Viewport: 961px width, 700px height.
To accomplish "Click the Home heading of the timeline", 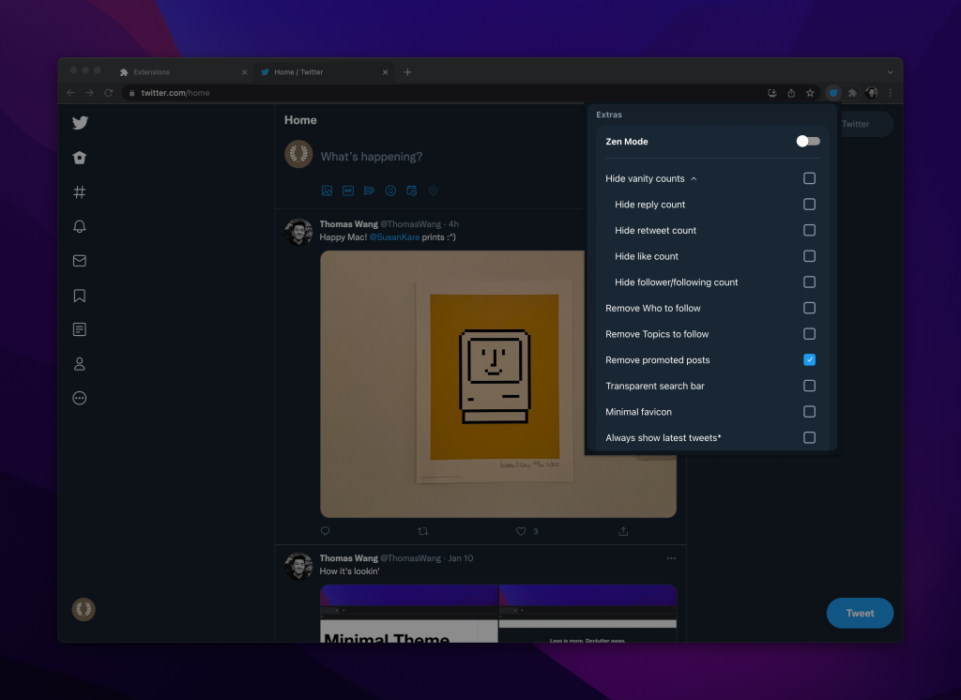I will 300,120.
